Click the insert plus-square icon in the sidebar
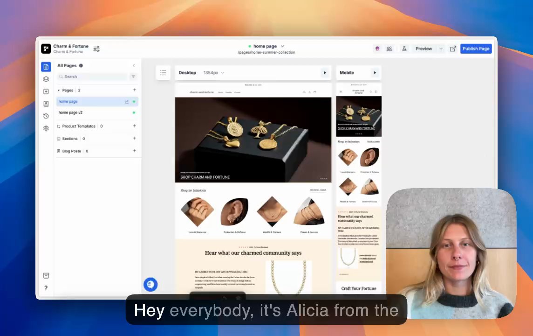Image resolution: width=533 pixels, height=336 pixels. coord(46,91)
